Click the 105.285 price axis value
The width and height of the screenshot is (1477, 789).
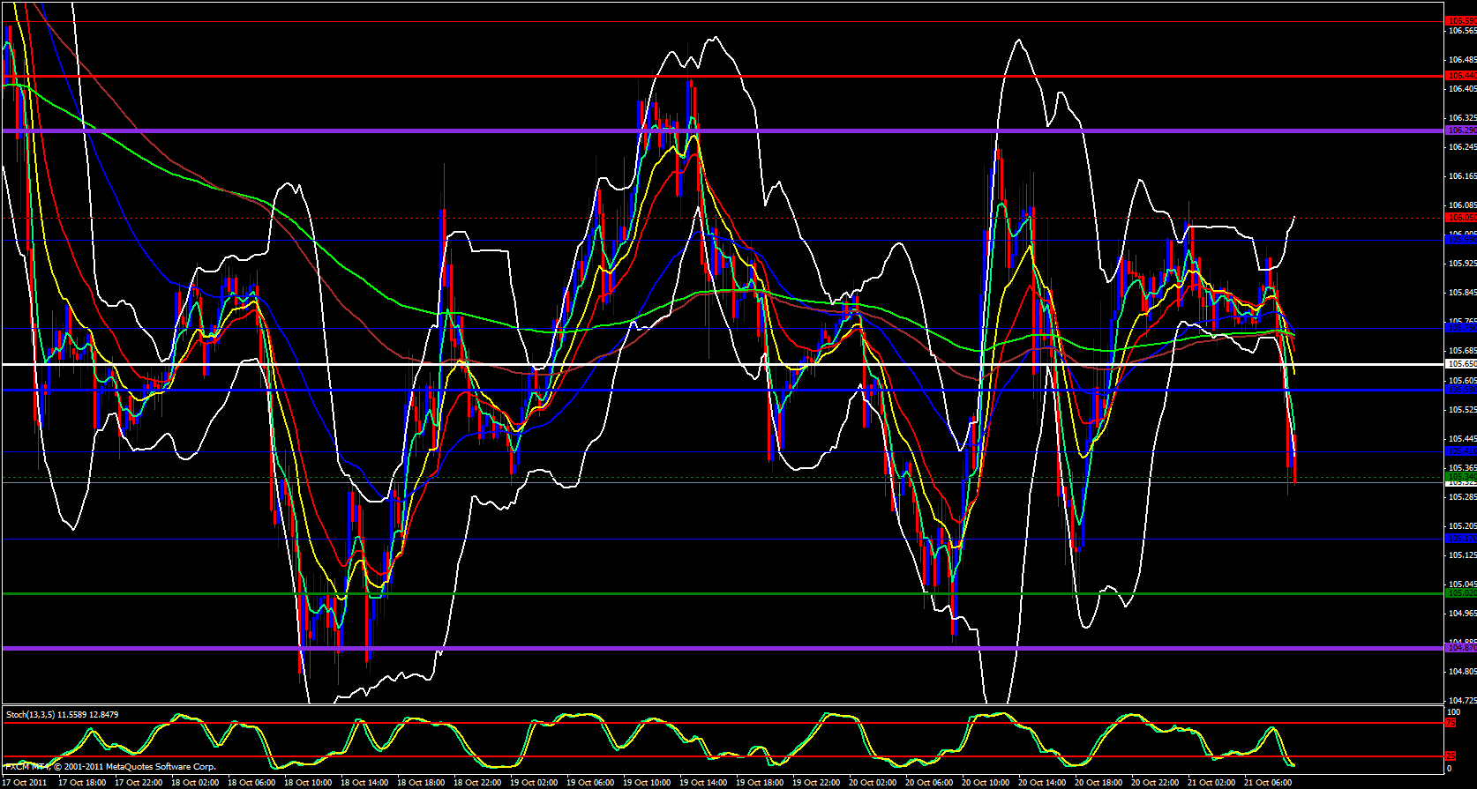point(1462,497)
